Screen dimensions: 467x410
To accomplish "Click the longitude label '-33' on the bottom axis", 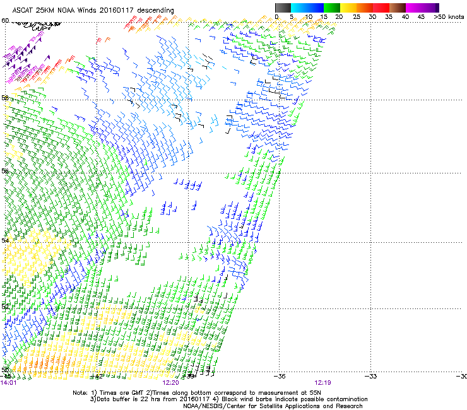I will (370, 376).
